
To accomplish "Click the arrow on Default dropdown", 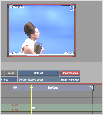I will (x=58, y=73).
